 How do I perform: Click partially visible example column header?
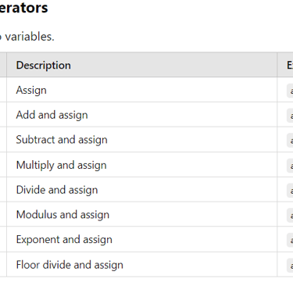[290, 65]
